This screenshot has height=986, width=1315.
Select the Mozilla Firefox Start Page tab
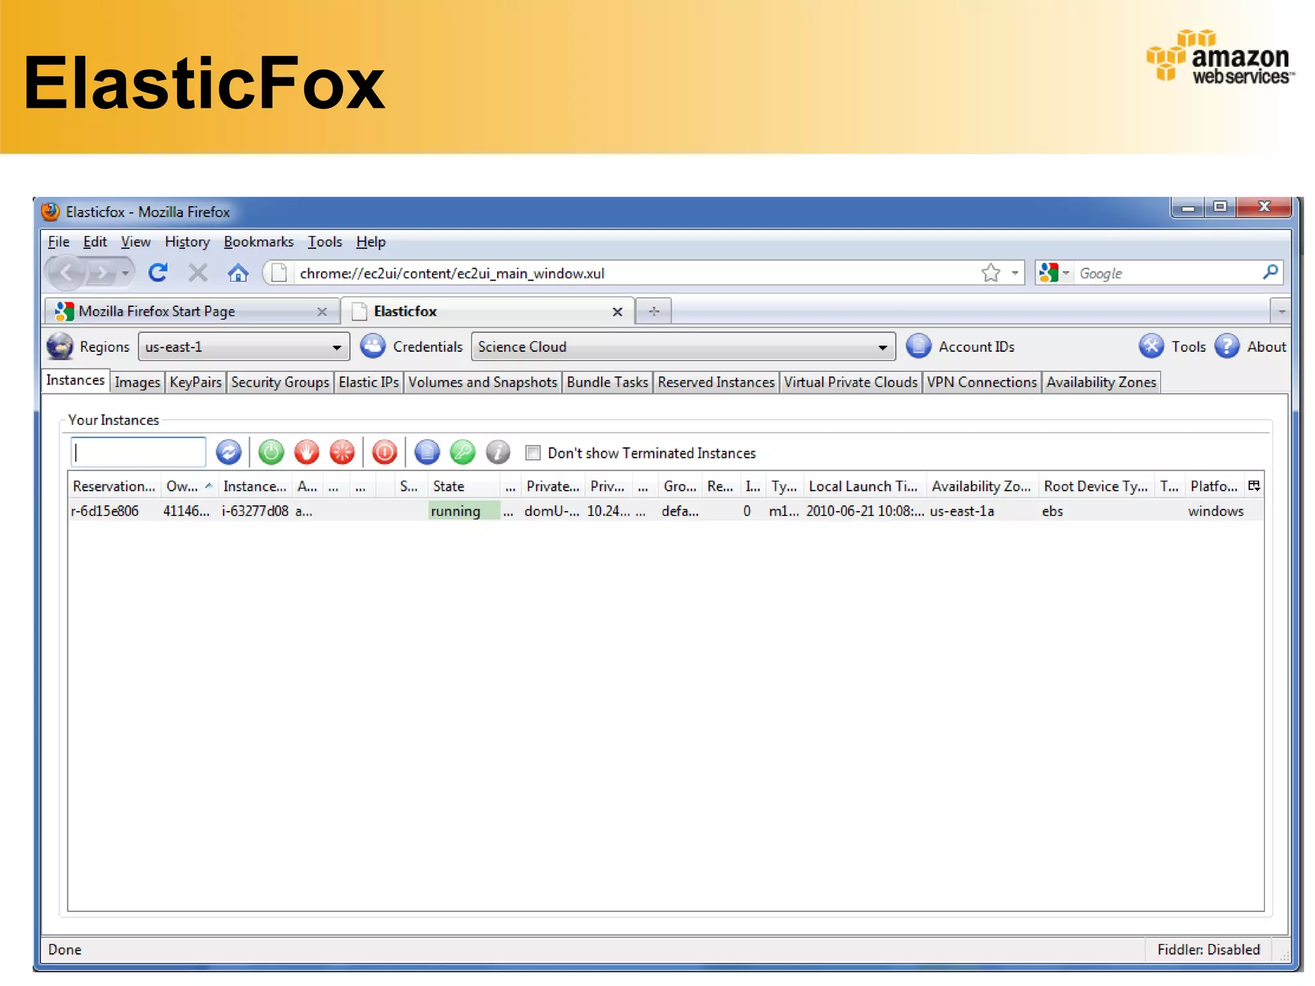[x=193, y=311]
